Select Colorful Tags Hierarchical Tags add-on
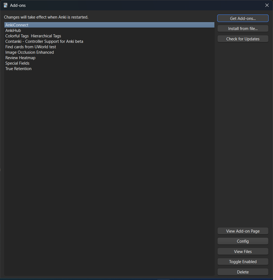 (x=109, y=36)
